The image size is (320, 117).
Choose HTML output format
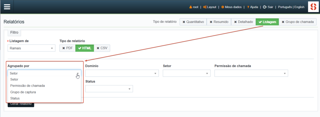click(84, 48)
